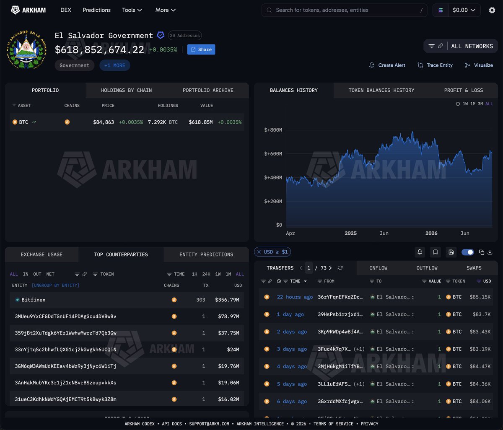Expand the $0.00 wallet dropdown

tap(464, 10)
